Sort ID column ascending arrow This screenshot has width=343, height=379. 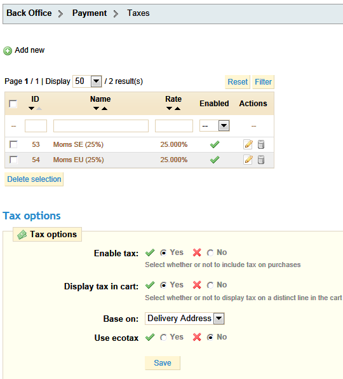(x=39, y=109)
